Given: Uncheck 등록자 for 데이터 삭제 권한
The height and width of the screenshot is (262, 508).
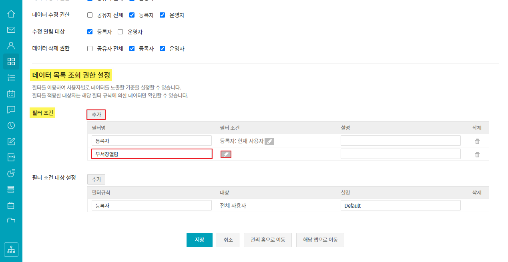Looking at the screenshot, I should (132, 49).
